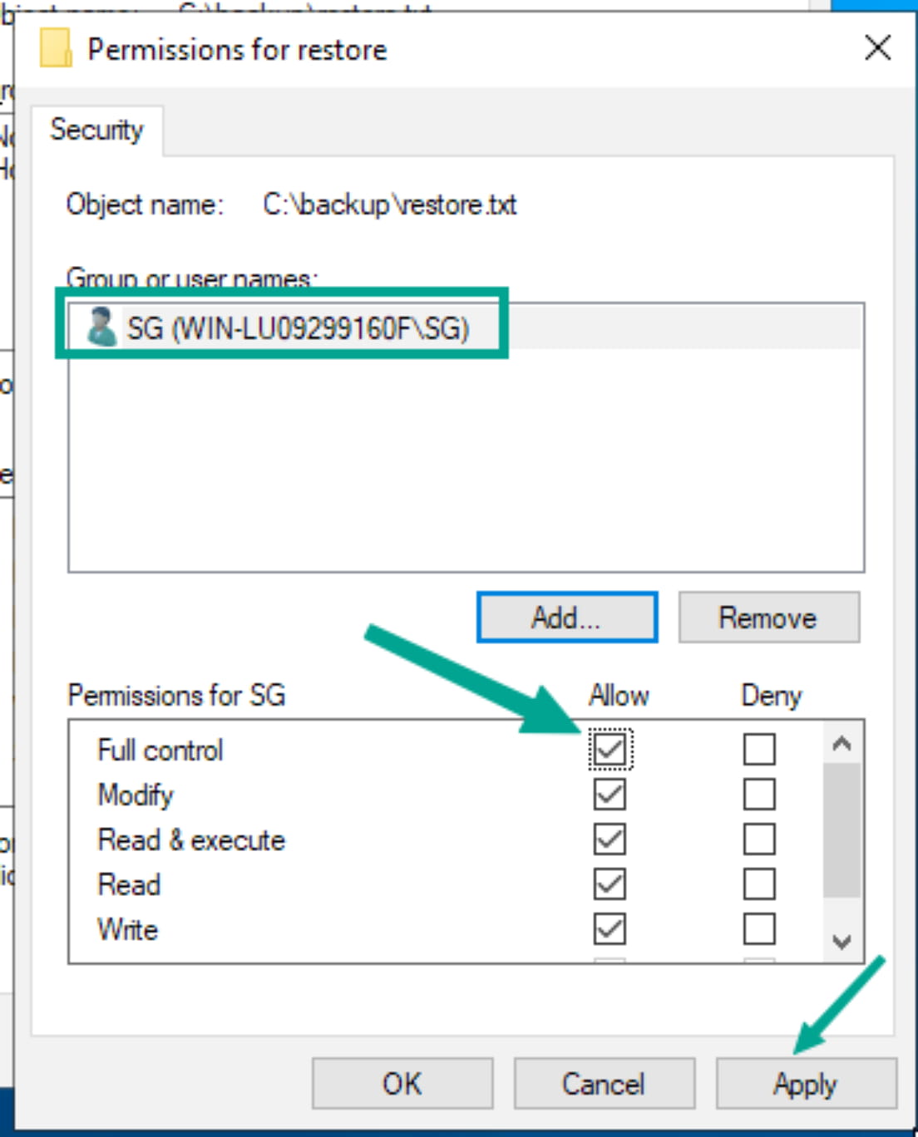
Task: Uncheck Allow for Read permission
Action: click(610, 884)
